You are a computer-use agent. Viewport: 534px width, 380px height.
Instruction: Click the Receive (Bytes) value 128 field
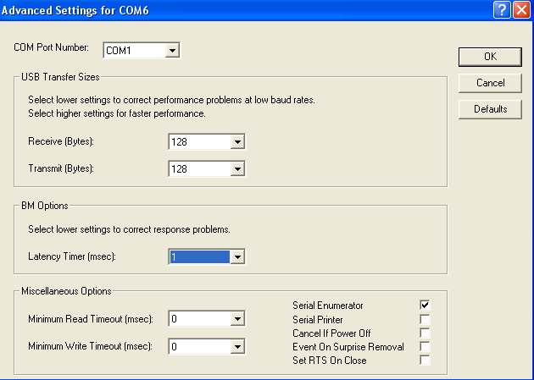(198, 142)
